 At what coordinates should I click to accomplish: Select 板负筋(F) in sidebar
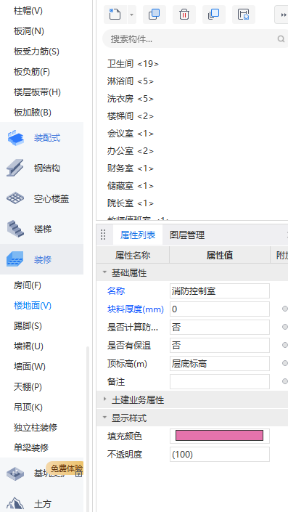[x=32, y=72]
